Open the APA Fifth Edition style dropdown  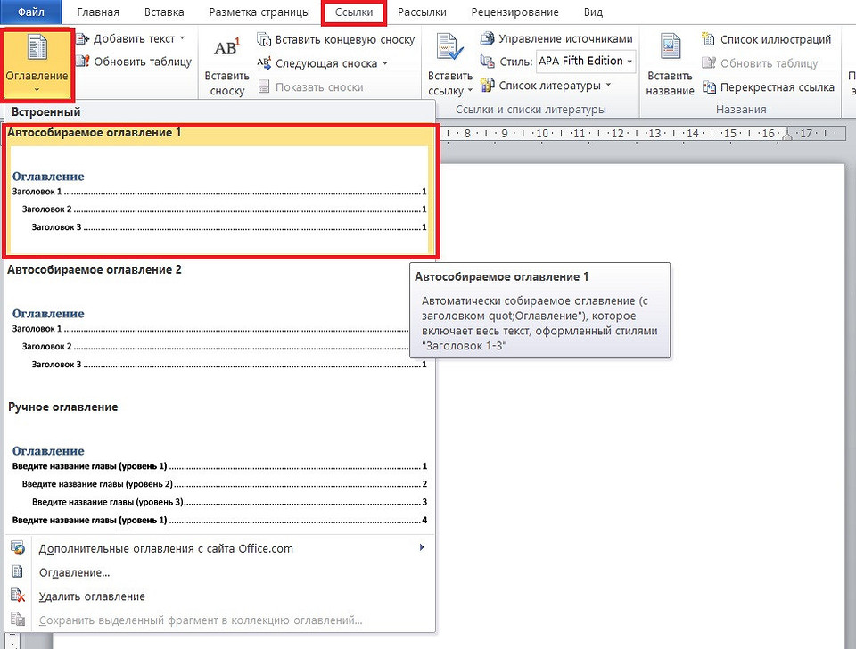coord(630,62)
